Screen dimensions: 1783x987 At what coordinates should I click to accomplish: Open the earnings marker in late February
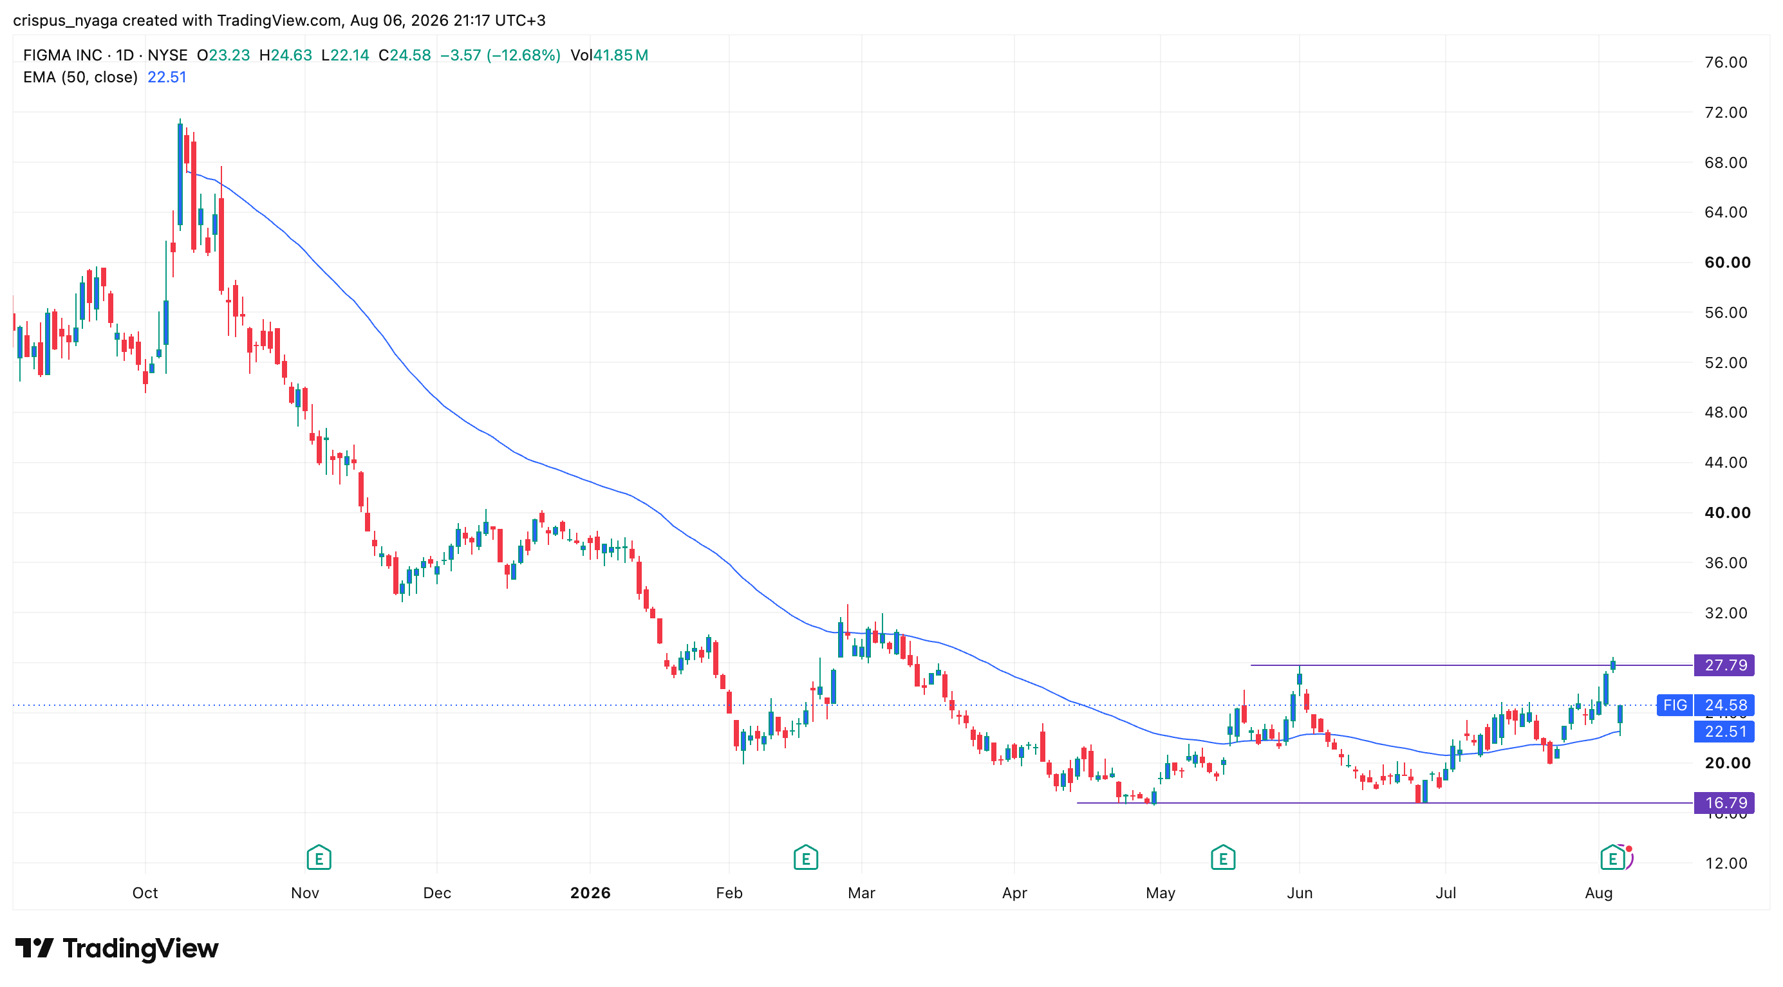tap(806, 858)
